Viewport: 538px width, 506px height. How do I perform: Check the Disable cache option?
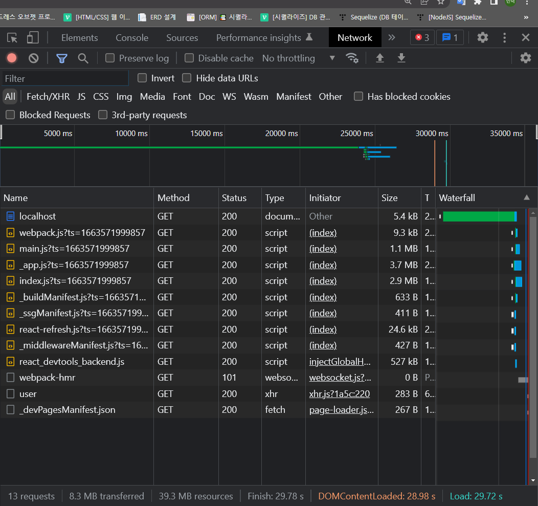[189, 58]
